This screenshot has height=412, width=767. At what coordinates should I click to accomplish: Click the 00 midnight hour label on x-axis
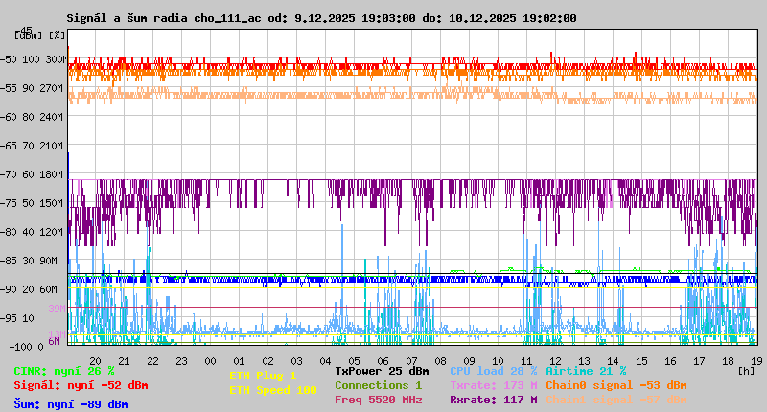pyautogui.click(x=210, y=360)
